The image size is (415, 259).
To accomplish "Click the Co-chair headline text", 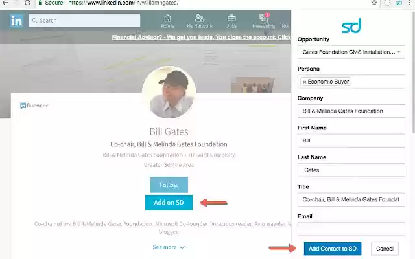I will [x=169, y=144].
